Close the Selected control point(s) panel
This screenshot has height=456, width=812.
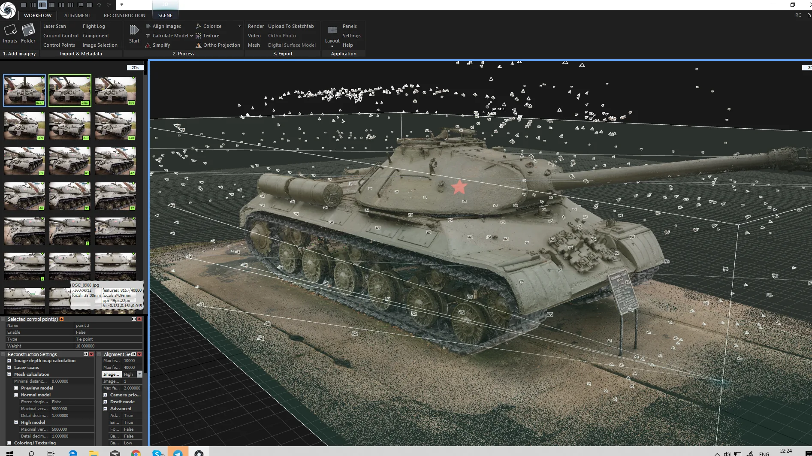click(139, 319)
